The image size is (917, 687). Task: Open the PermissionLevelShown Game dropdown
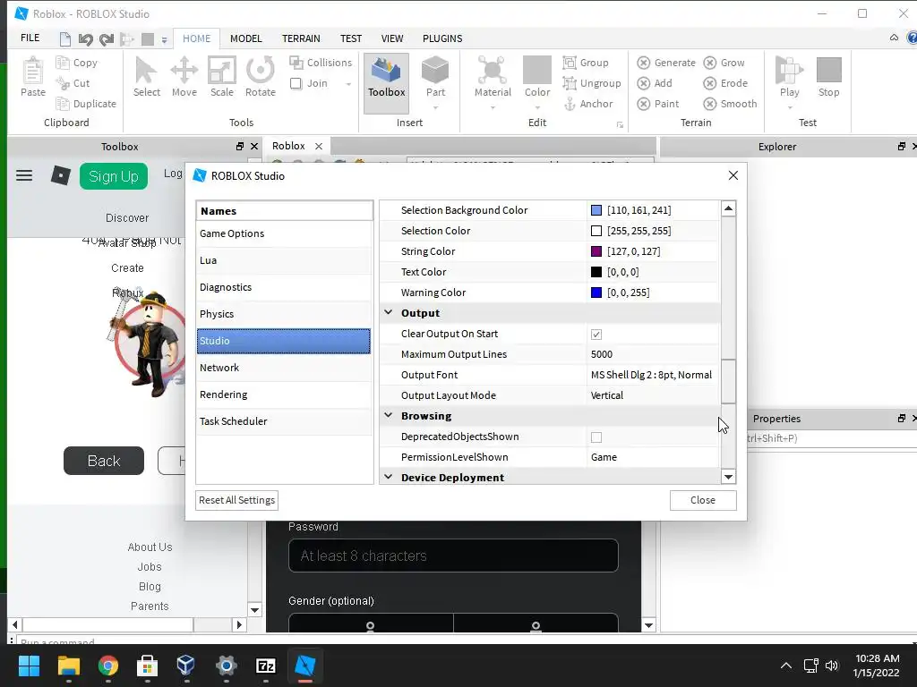tap(653, 457)
